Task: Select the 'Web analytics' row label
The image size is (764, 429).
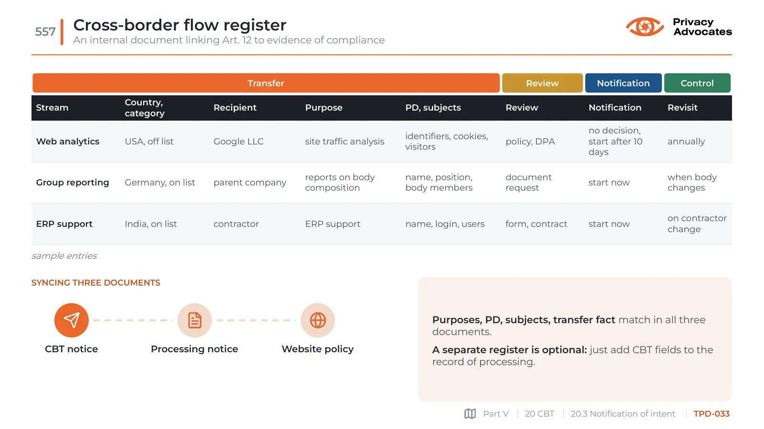Action: tap(68, 142)
